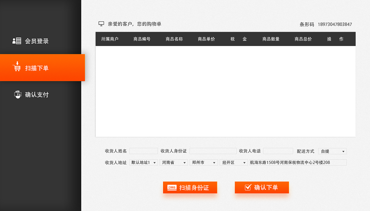Viewport: 370px width, 211px height.
Task: Click the 确认下单 confirm order button
Action: click(x=262, y=187)
